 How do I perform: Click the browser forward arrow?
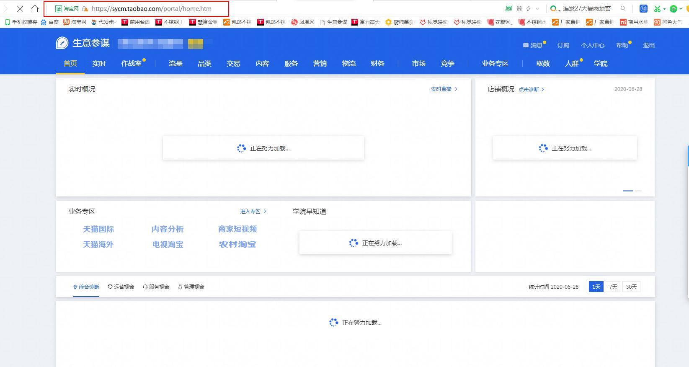(5, 8)
